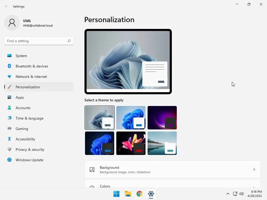Click the Apps icon in sidebar
This screenshot has width=267, height=200.
tap(9, 97)
